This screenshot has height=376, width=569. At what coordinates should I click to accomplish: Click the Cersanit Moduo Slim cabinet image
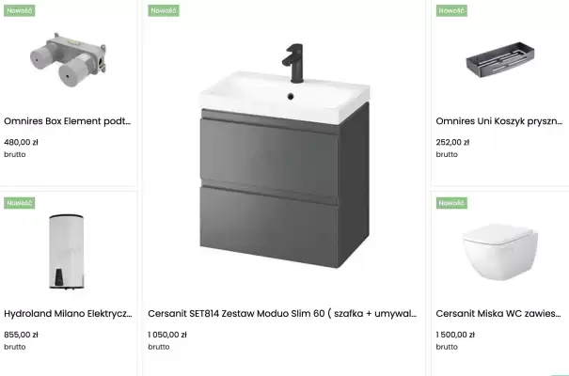[x=283, y=155]
